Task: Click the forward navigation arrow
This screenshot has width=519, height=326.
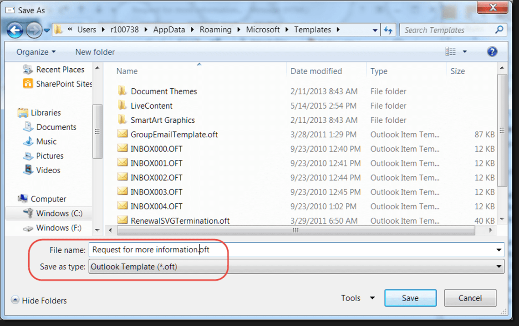Action: pyautogui.click(x=32, y=30)
